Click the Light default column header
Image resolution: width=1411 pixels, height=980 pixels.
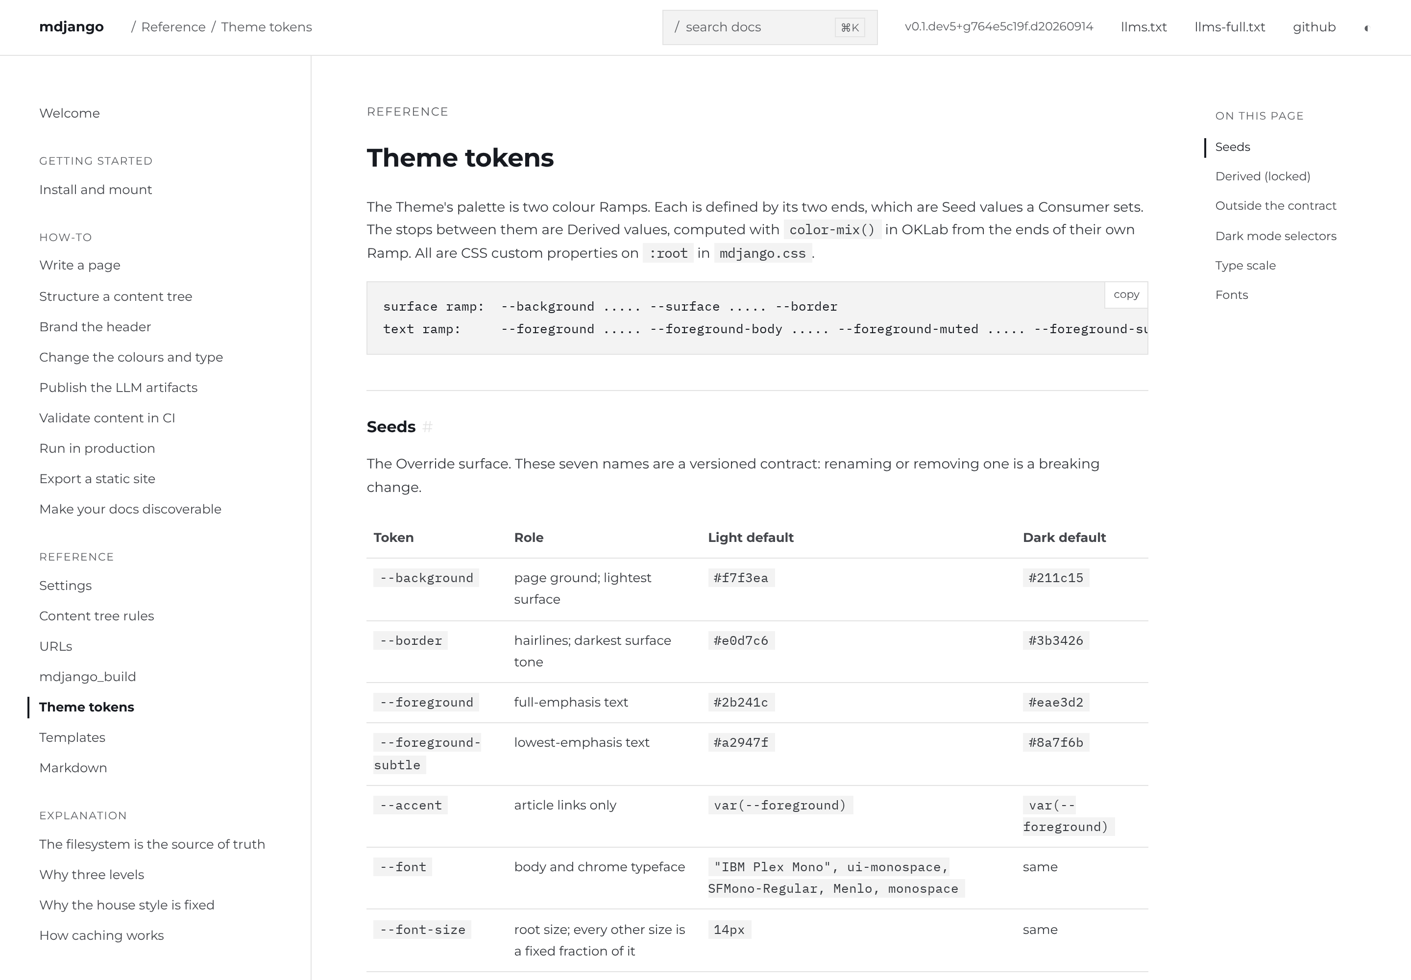(x=751, y=538)
